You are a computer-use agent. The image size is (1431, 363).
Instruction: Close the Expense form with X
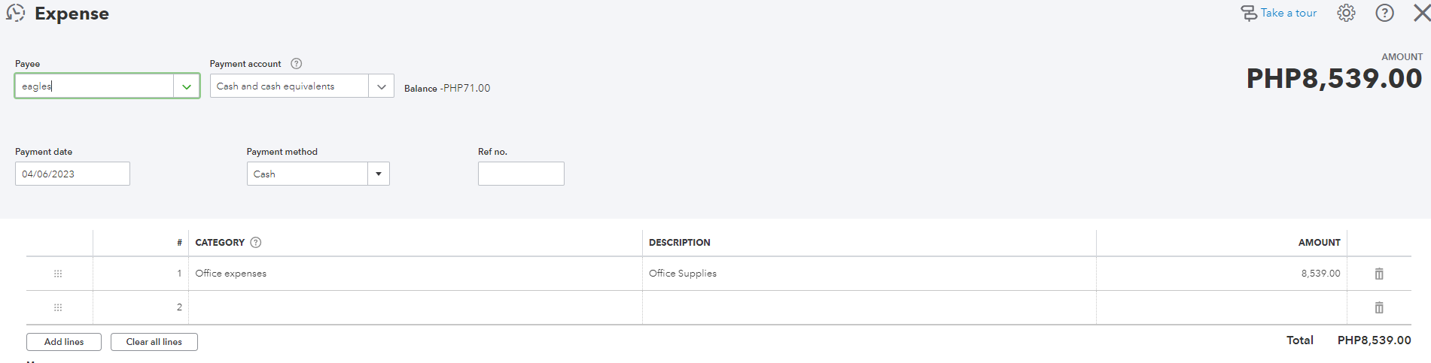1421,13
